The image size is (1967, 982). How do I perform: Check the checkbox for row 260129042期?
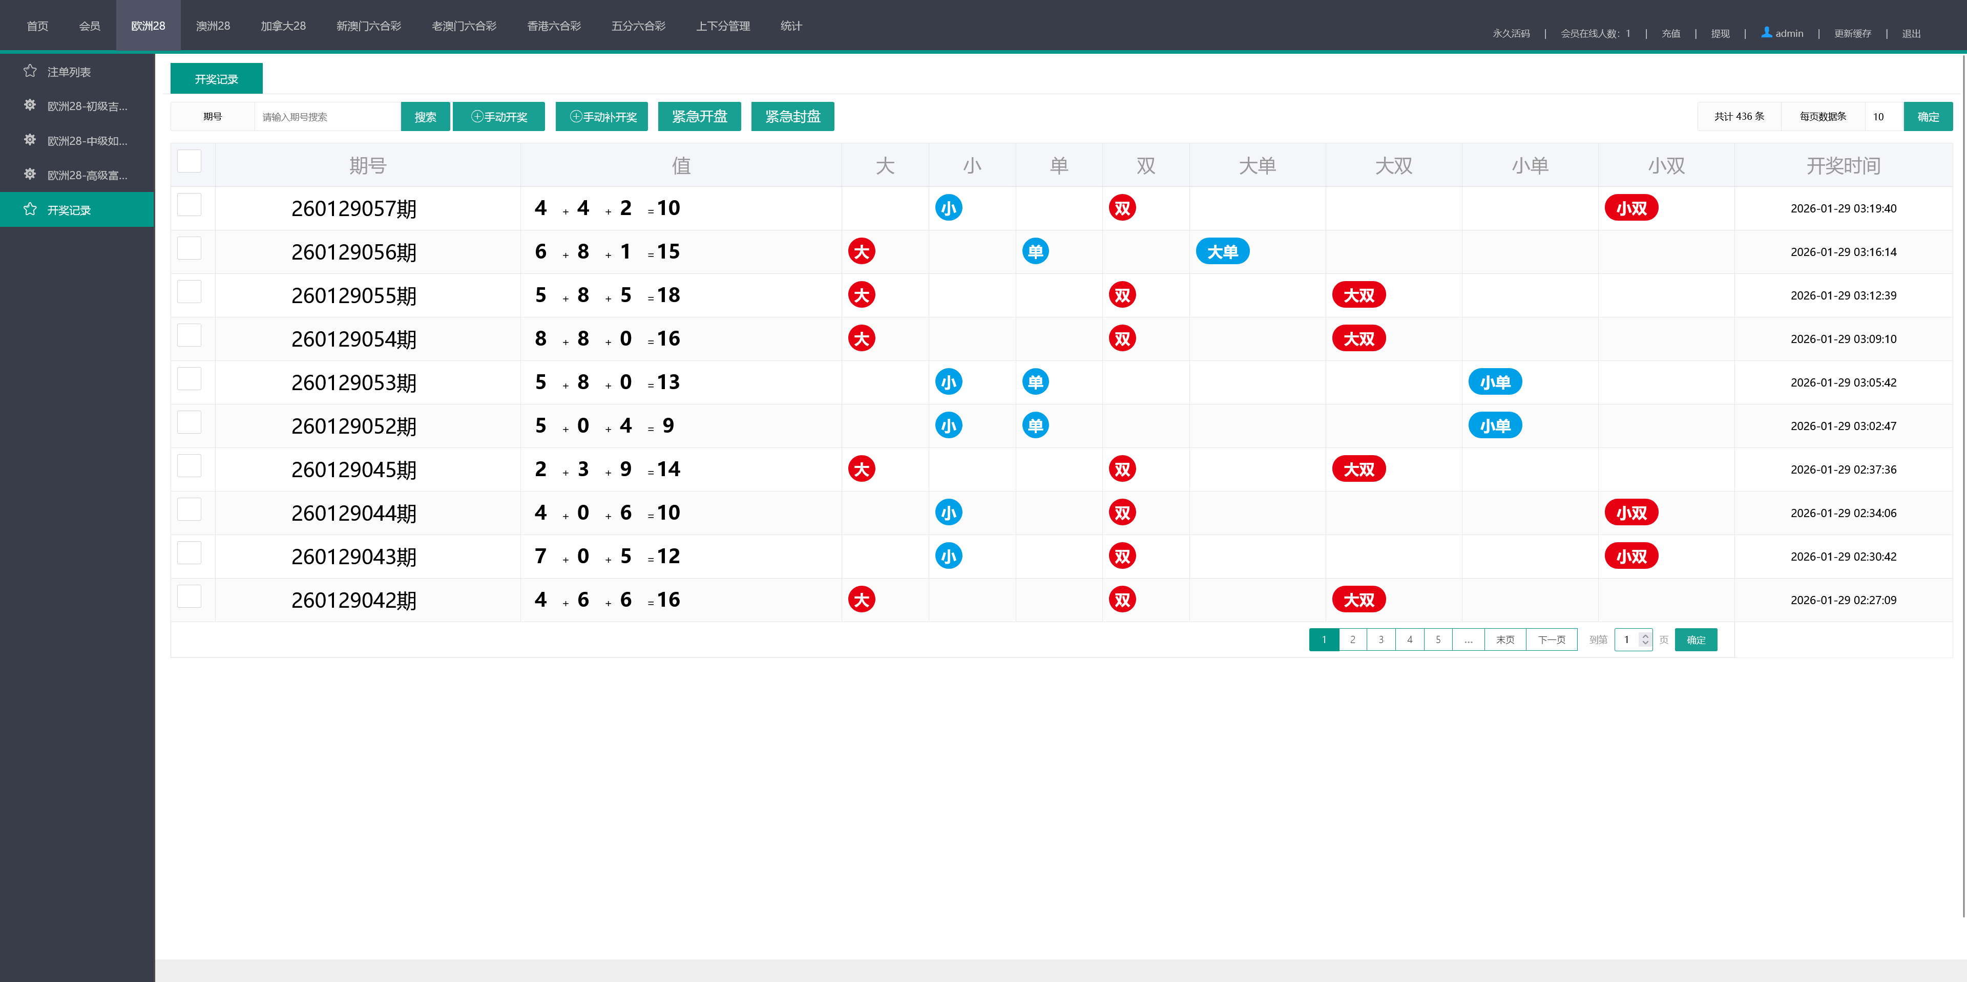coord(189,596)
